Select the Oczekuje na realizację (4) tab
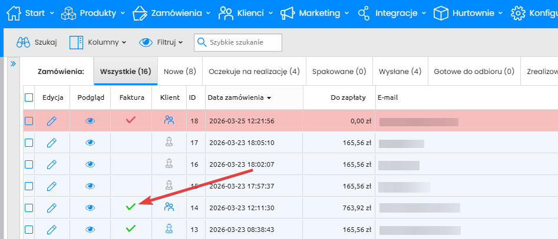558x239 pixels. point(254,72)
